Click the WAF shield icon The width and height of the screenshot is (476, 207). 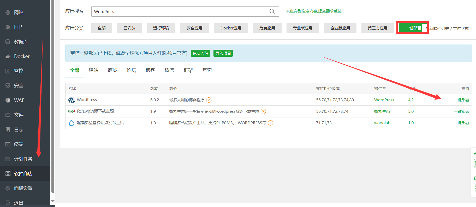tap(8, 100)
